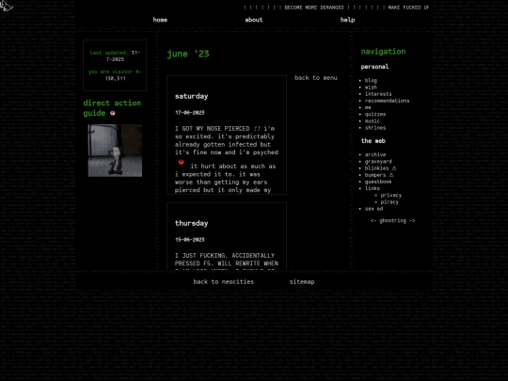Viewport: 508px width, 381px height.
Task: Click the red emoji in saturday post
Action: [182, 162]
